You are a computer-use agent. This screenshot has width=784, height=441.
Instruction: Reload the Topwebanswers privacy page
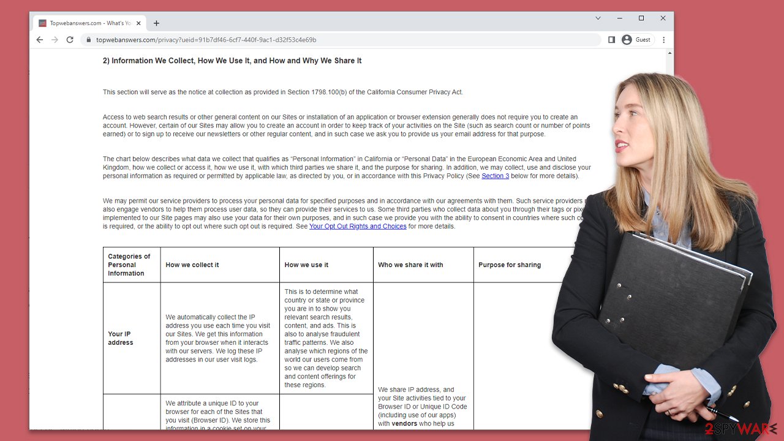pyautogui.click(x=70, y=40)
